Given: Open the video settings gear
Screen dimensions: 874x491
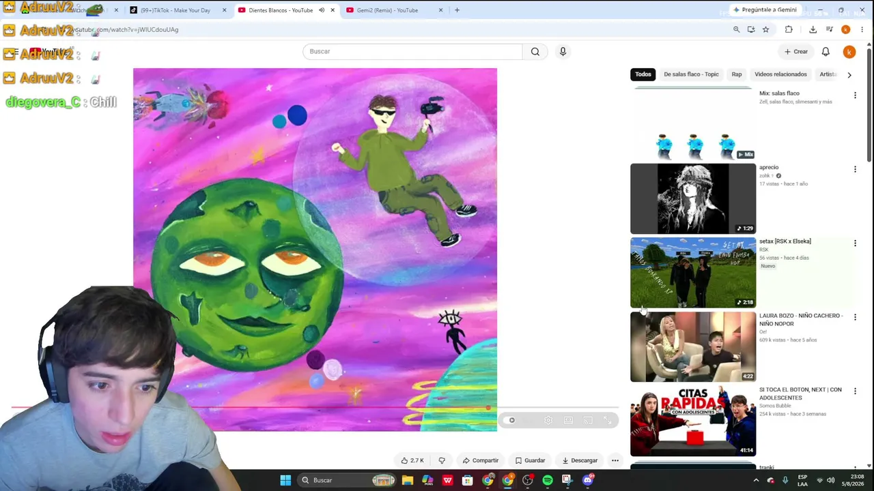Looking at the screenshot, I should [548, 420].
